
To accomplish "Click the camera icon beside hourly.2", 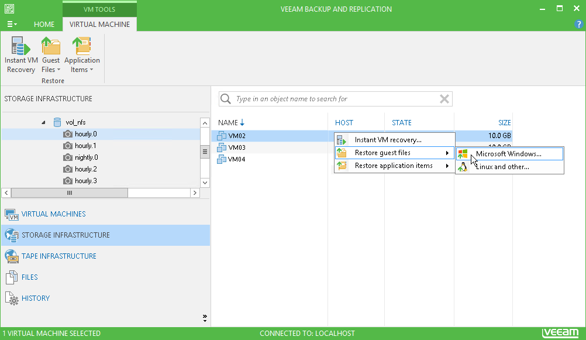I will tap(68, 169).
